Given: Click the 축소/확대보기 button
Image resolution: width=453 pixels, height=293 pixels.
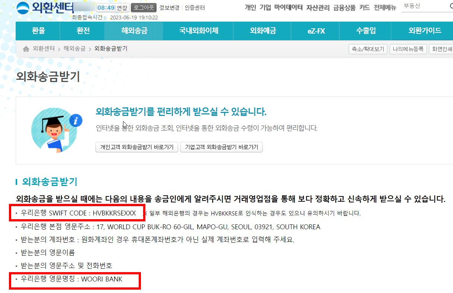Looking at the screenshot, I should click(x=368, y=49).
